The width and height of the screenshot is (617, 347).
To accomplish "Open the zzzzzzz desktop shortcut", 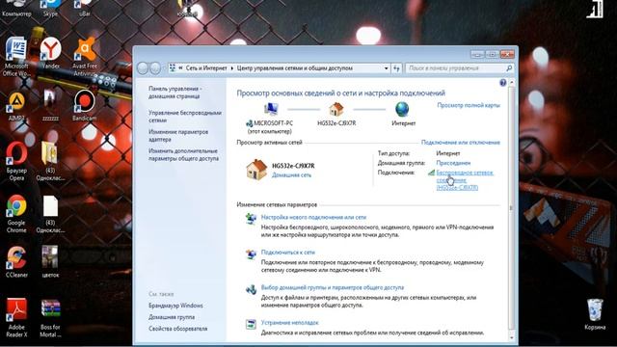I will [x=50, y=105].
